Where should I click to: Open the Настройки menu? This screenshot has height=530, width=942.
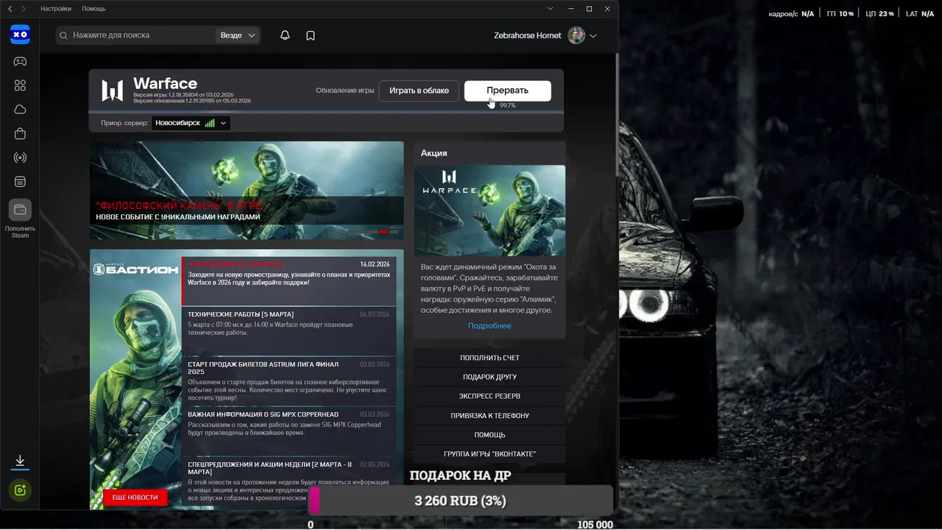(x=56, y=9)
